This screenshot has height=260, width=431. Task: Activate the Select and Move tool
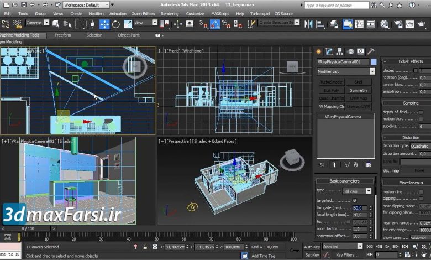point(104,24)
